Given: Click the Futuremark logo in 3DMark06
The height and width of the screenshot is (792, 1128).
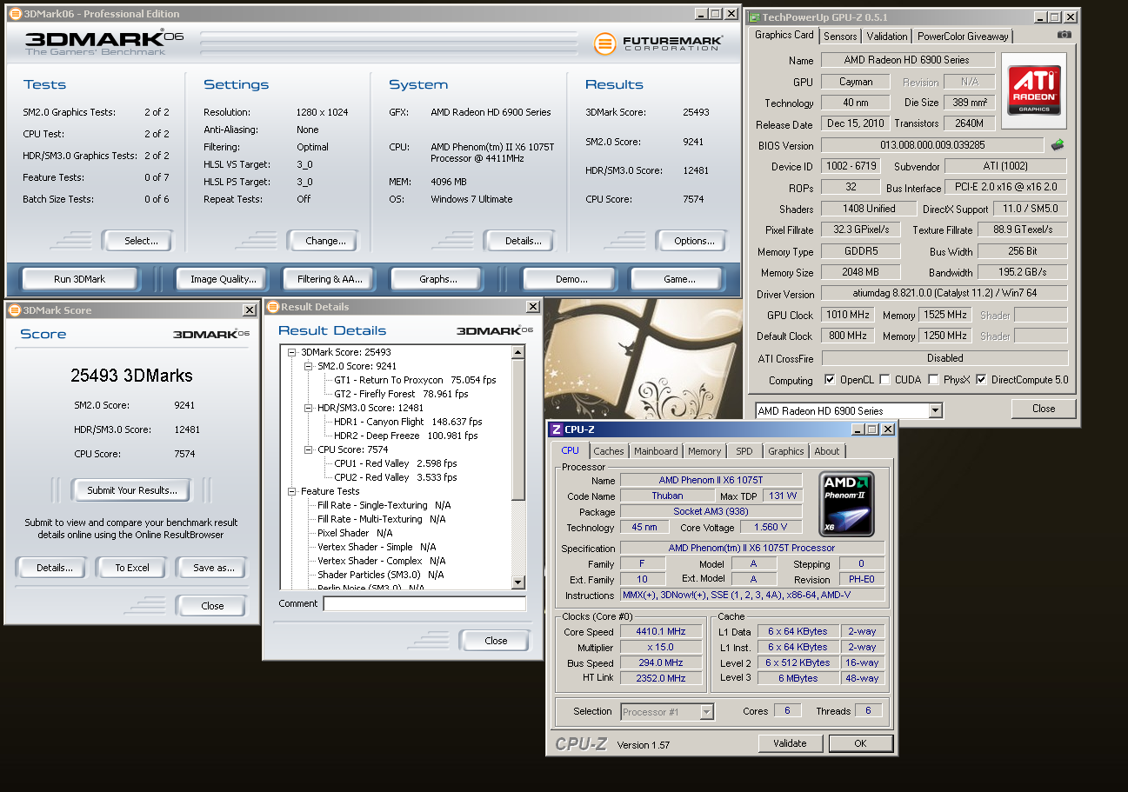Looking at the screenshot, I should [657, 43].
